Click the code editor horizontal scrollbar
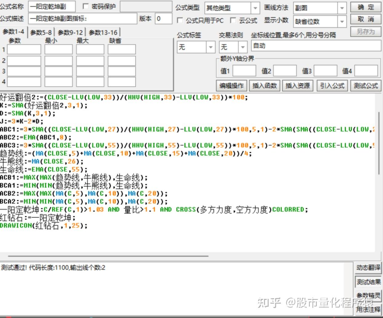Viewport: 383px width, 318px height. 108,256
